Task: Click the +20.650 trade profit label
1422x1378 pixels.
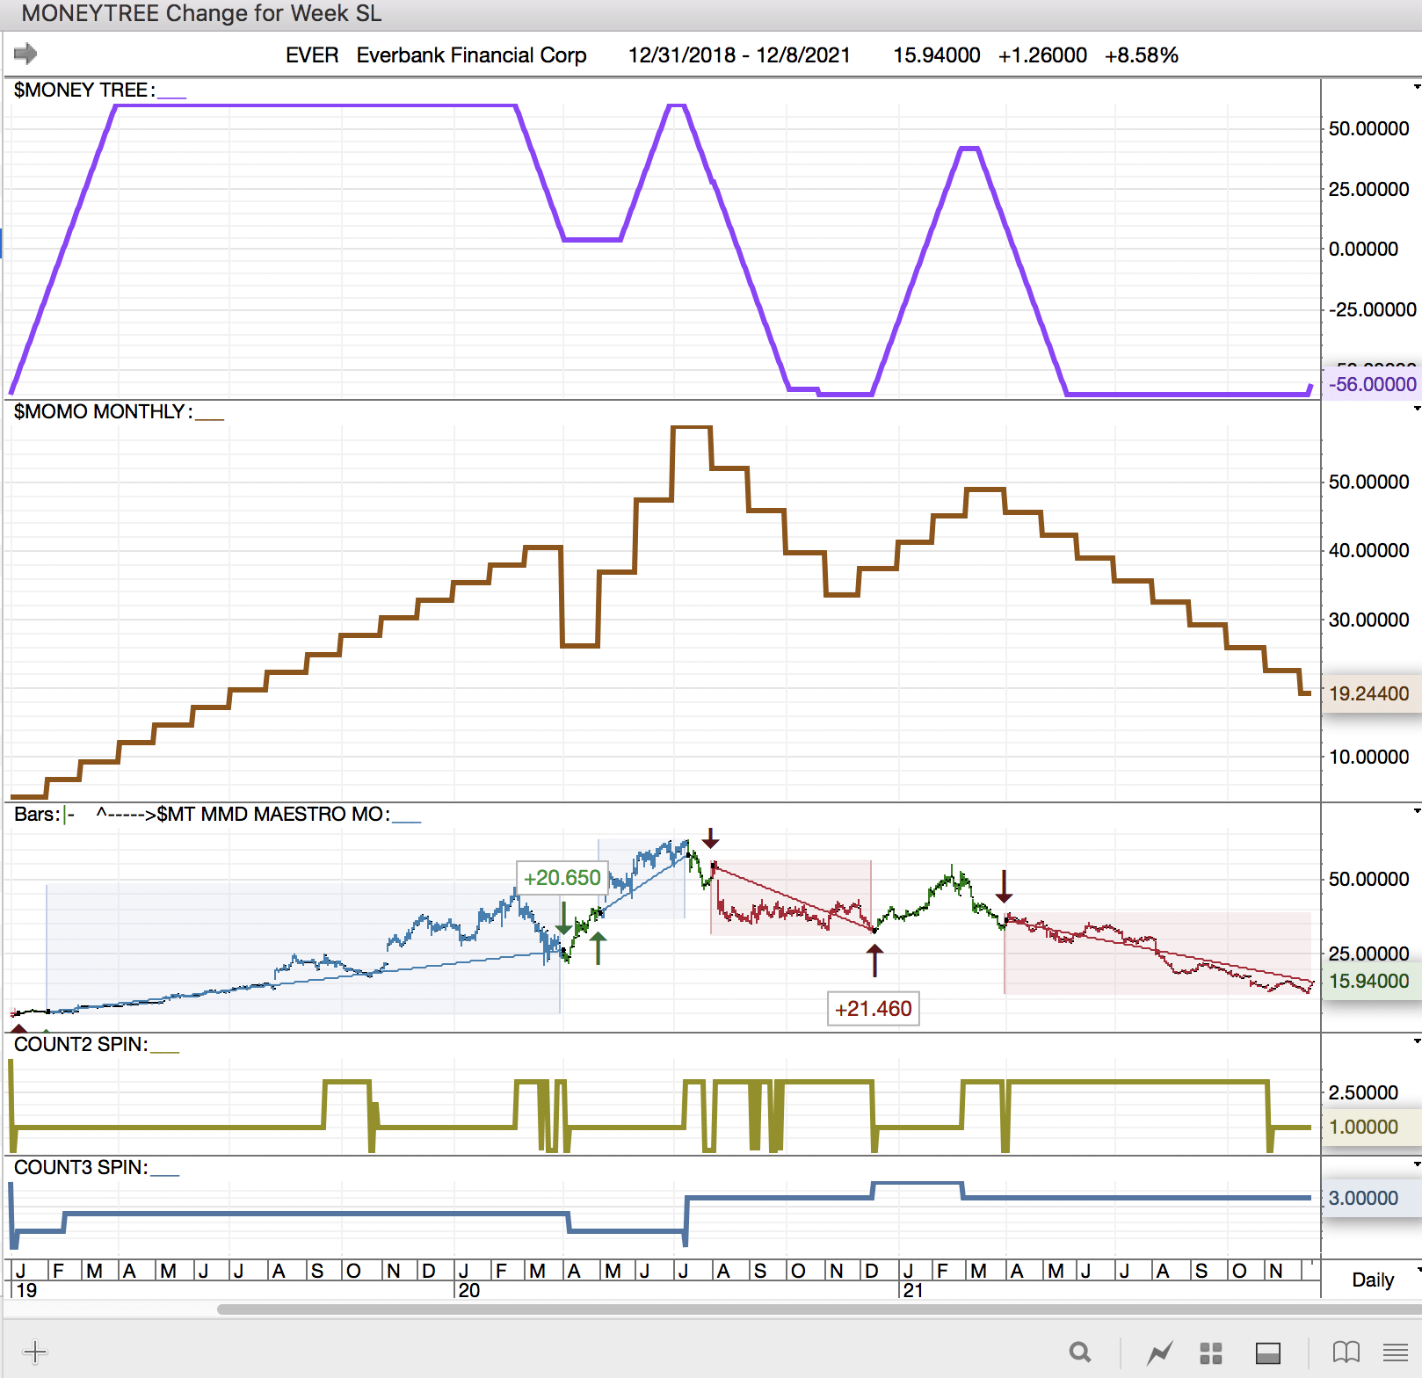Action: point(562,878)
